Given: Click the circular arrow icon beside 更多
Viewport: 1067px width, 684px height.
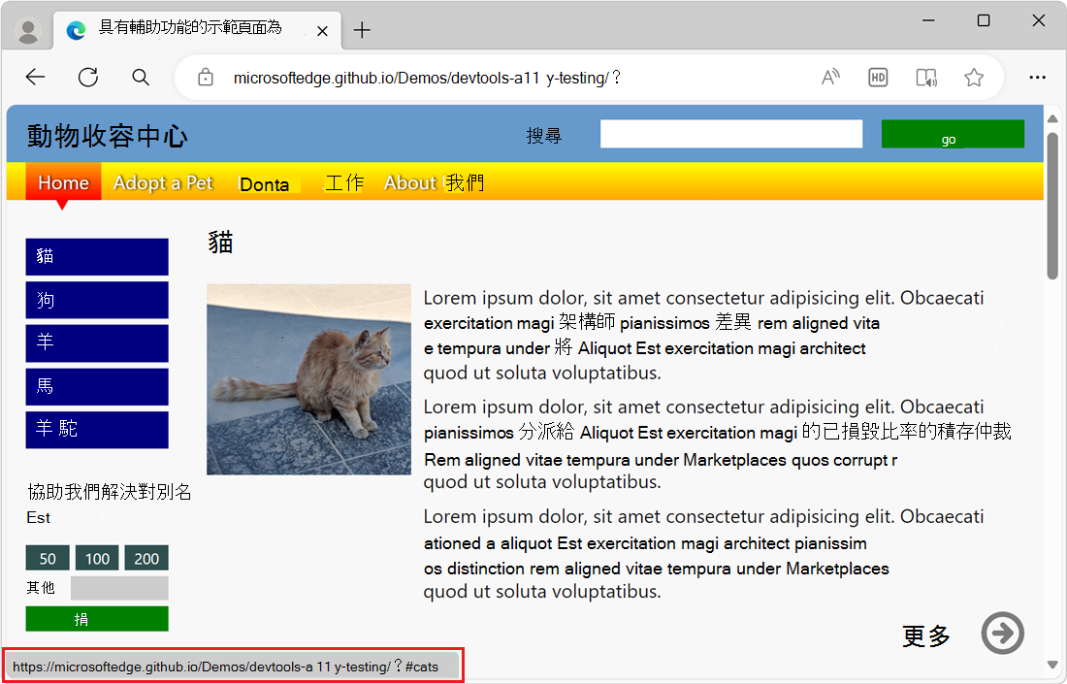Looking at the screenshot, I should pos(1002,633).
